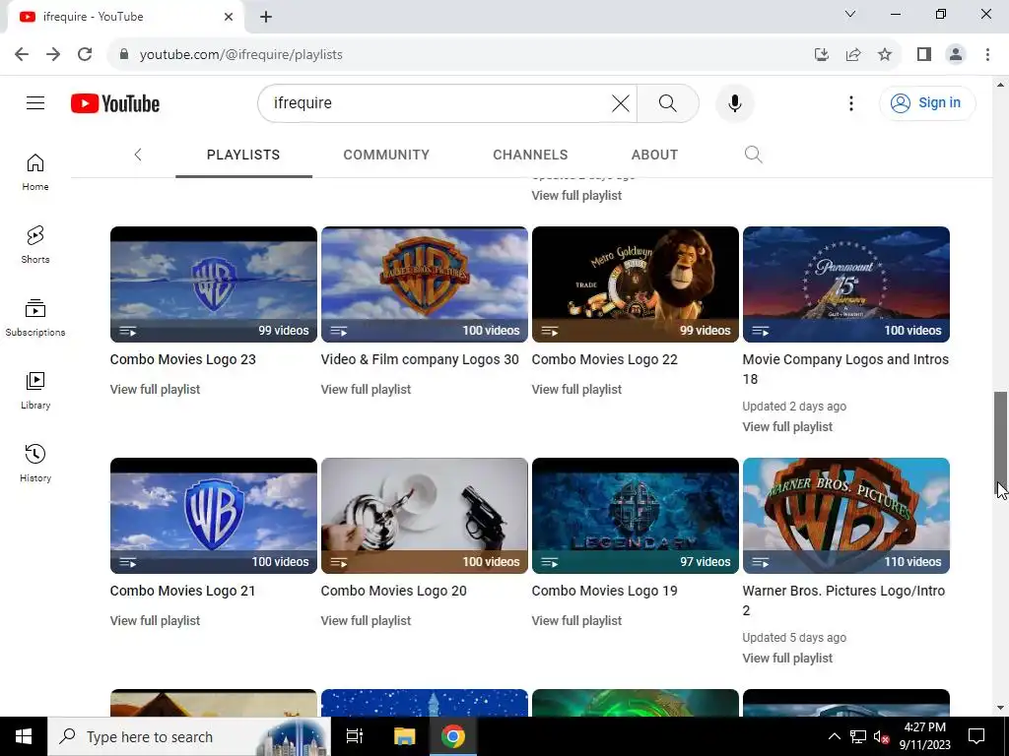Image resolution: width=1009 pixels, height=756 pixels.
Task: Start voice search with microphone
Action: pyautogui.click(x=734, y=102)
